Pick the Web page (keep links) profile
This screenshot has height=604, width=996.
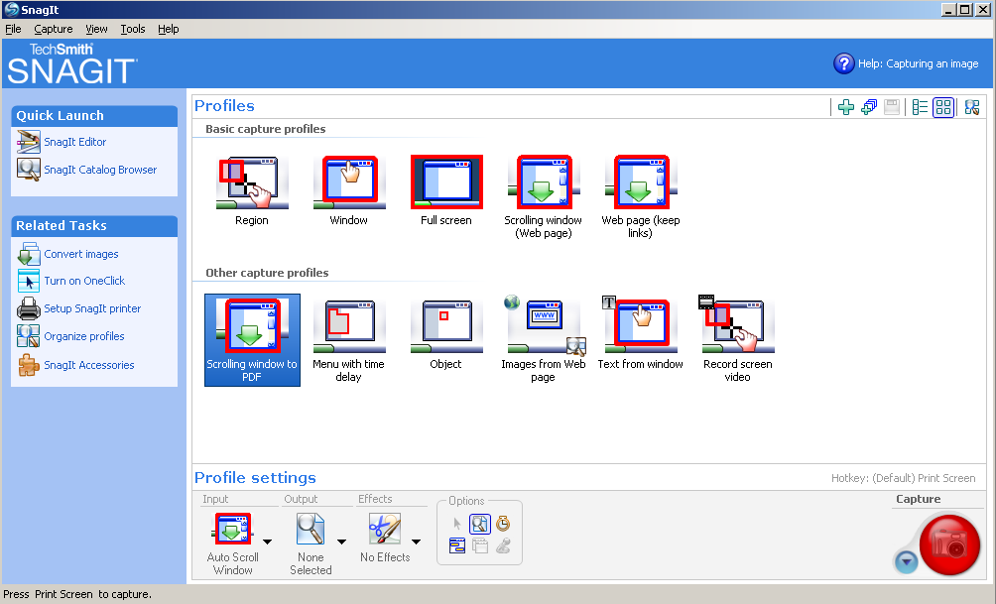tap(640, 197)
